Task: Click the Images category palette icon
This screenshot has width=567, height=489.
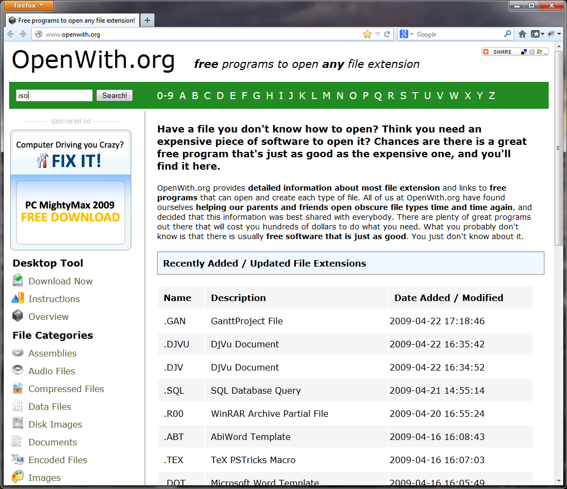Action: point(18,477)
